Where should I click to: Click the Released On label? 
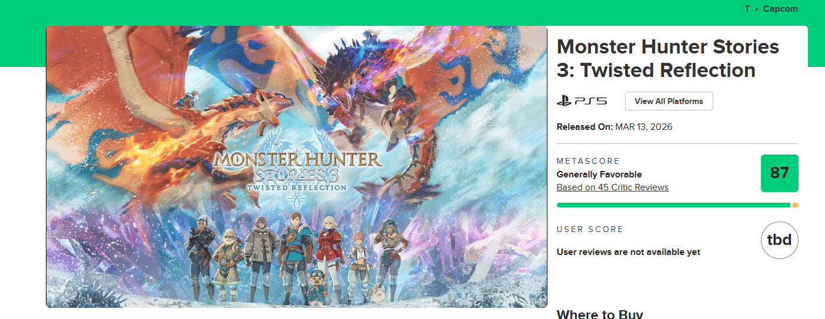[x=584, y=127]
